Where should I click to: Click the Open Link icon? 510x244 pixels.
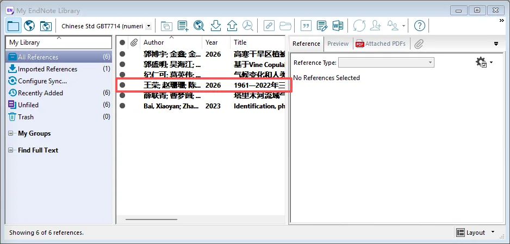(x=269, y=26)
